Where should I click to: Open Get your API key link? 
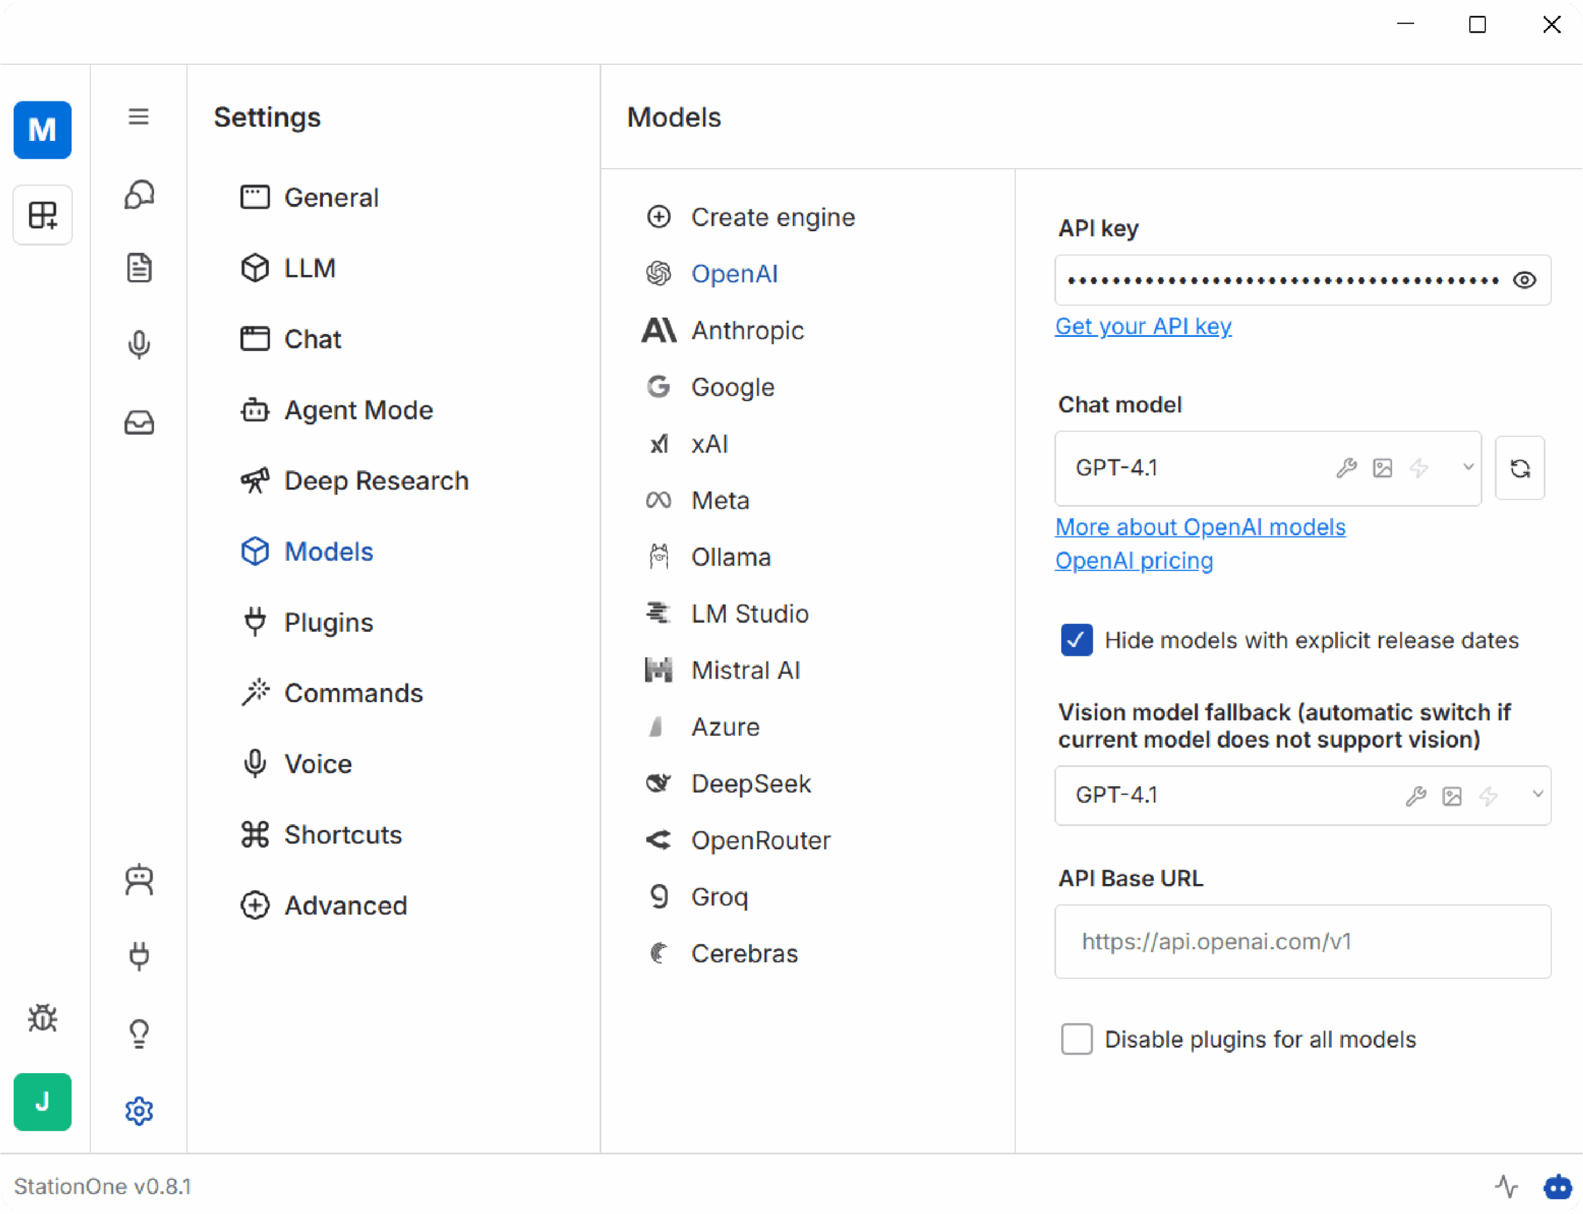pyautogui.click(x=1143, y=326)
